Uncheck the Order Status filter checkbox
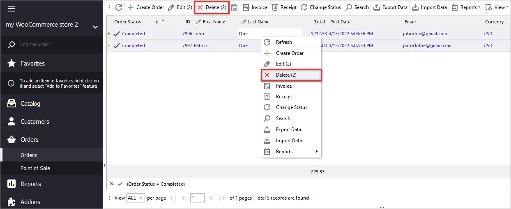Viewport: 511px width, 209px height. pos(120,184)
